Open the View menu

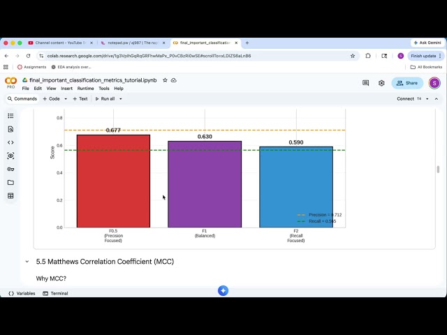[x=51, y=89]
